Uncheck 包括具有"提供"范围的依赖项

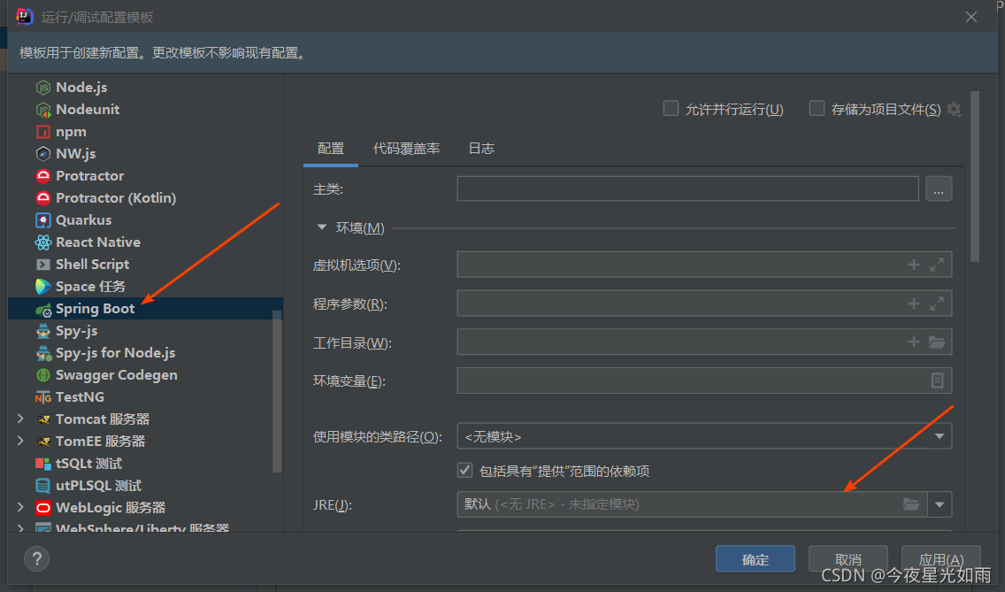[x=465, y=469]
